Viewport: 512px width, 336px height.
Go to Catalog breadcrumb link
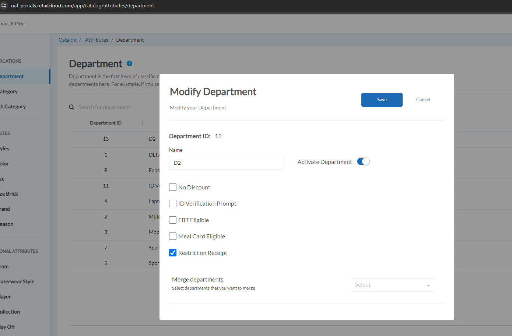(67, 40)
